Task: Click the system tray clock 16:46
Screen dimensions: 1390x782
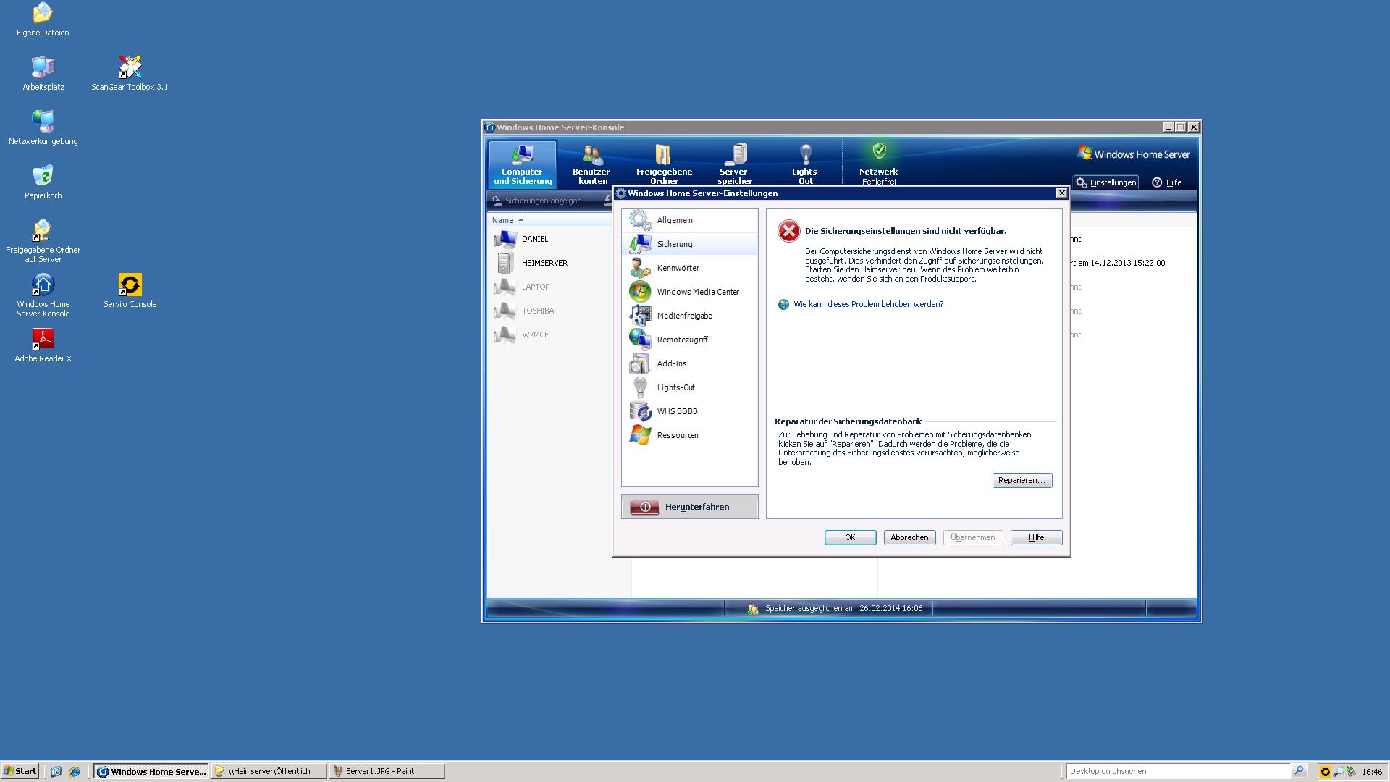Action: point(1372,772)
